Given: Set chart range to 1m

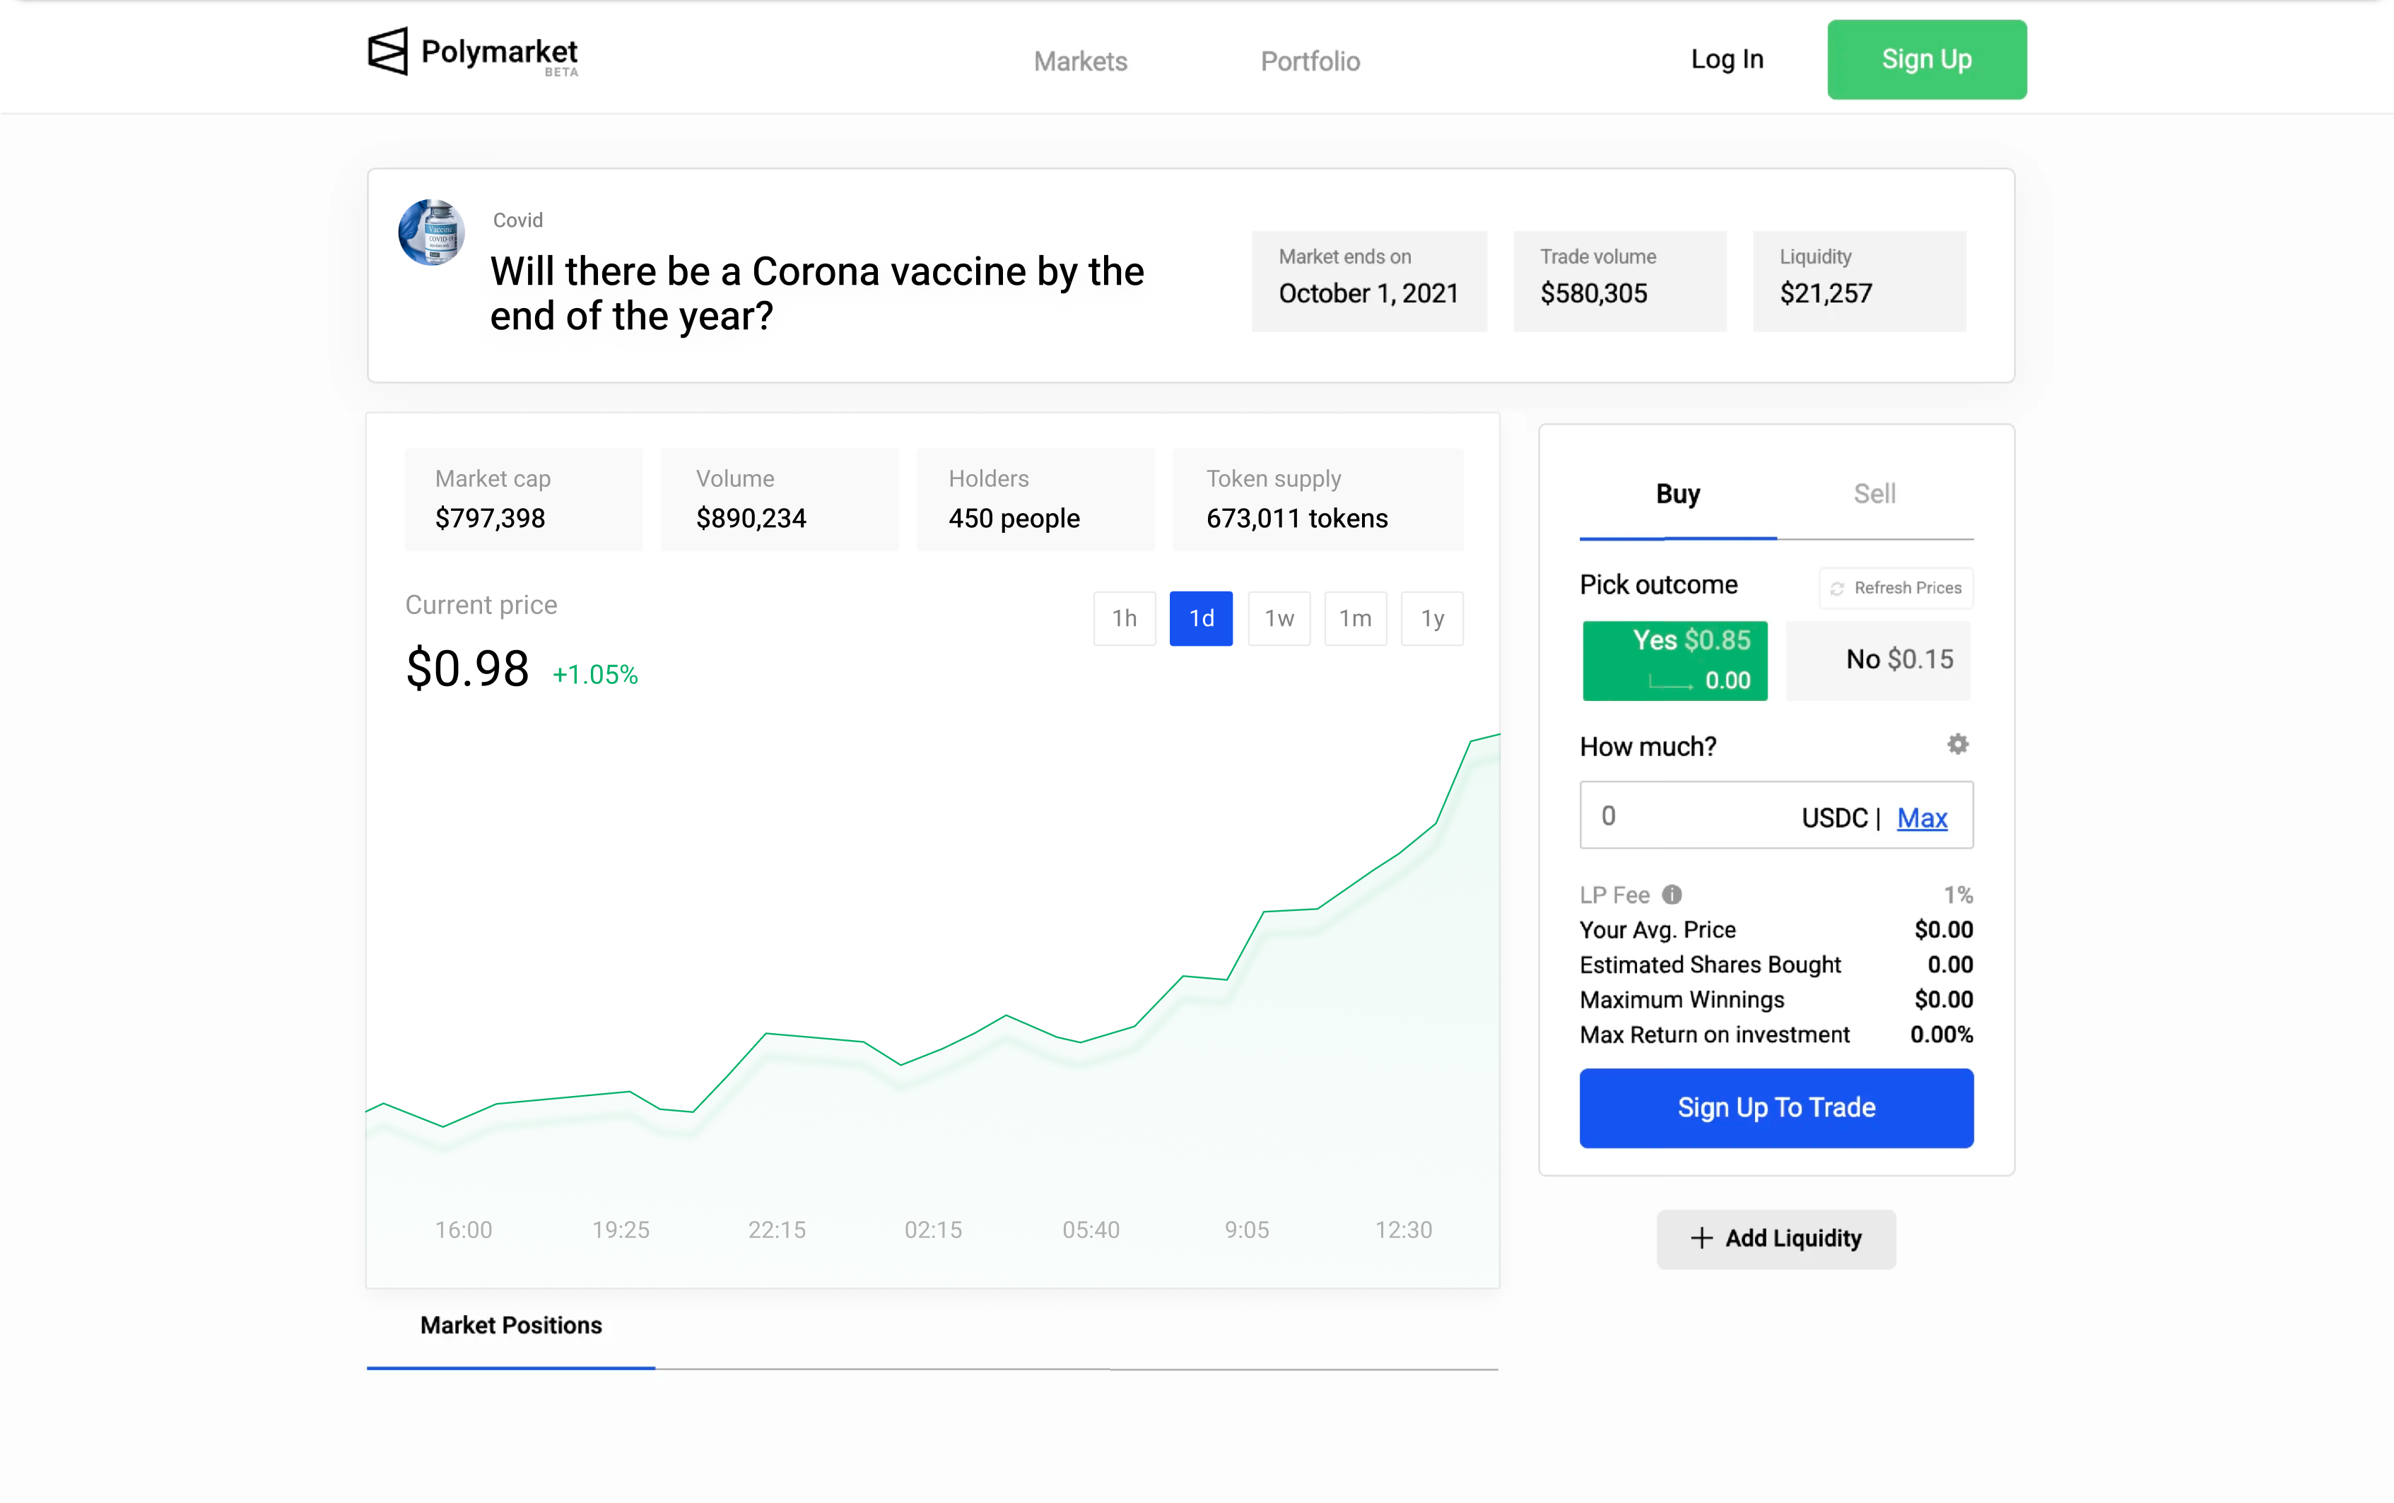Looking at the screenshot, I should (1355, 618).
